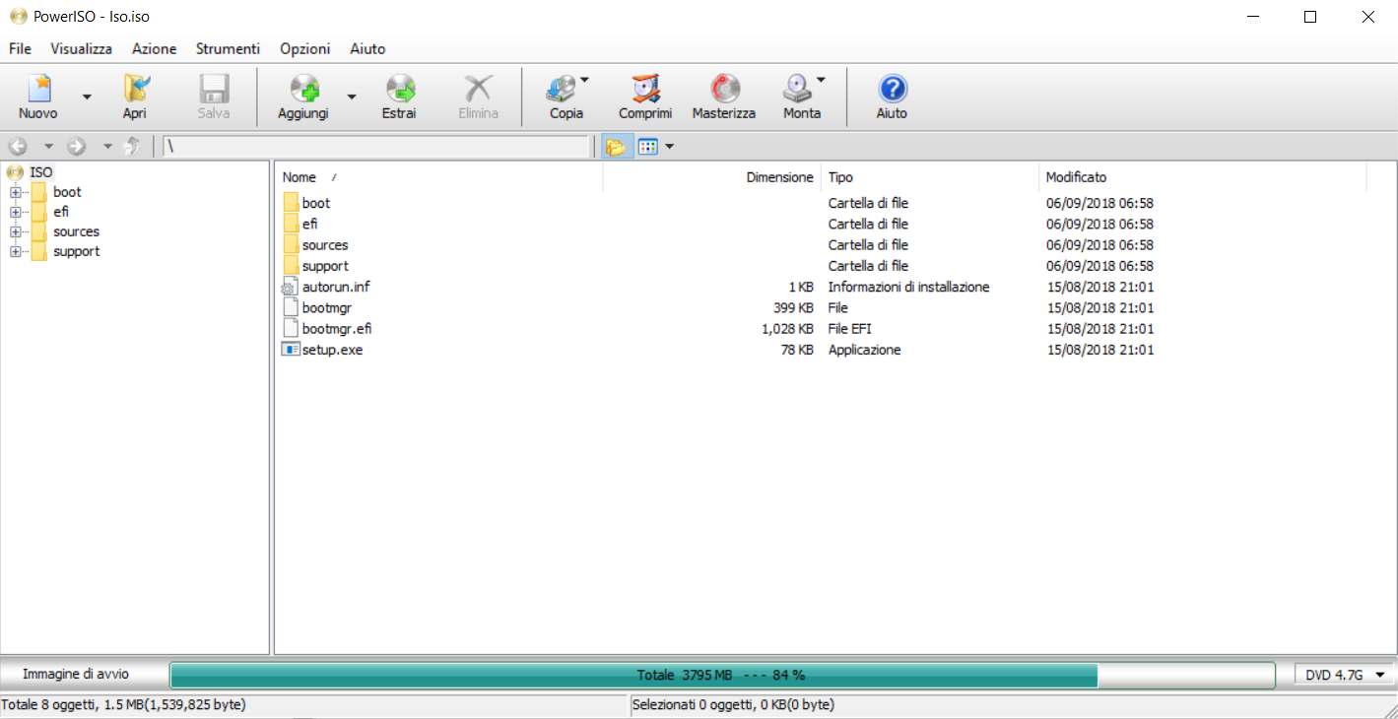Click the Masterizza burn icon
1398x719 pixels.
click(x=724, y=90)
